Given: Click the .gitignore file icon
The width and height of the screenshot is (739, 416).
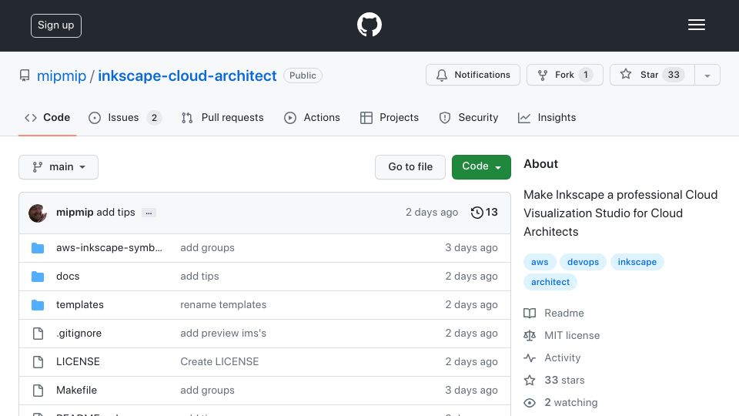Looking at the screenshot, I should (38, 334).
